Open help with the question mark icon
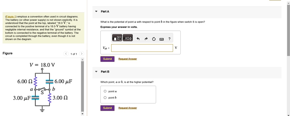 point(169,39)
